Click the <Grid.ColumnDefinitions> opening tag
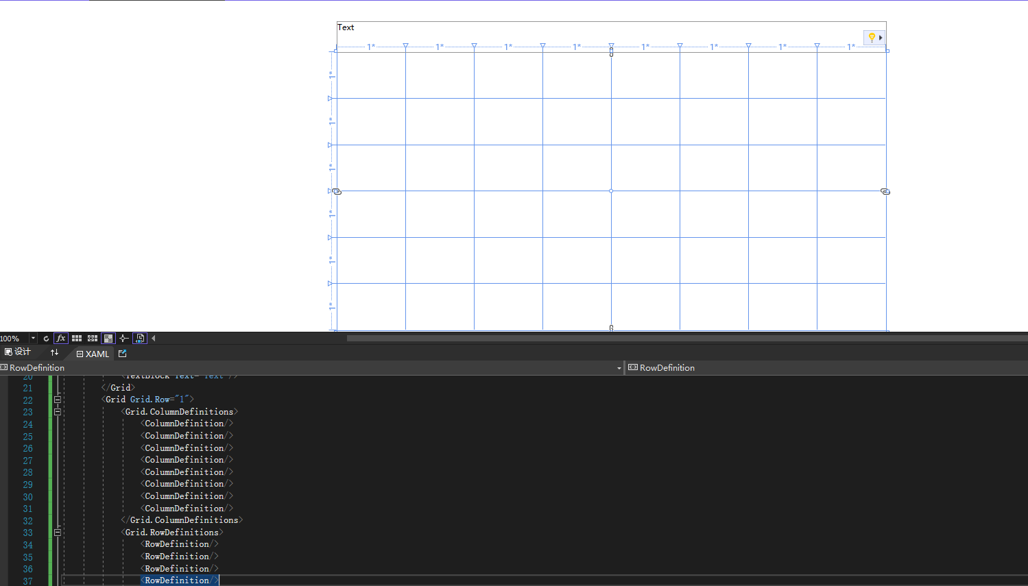1028x586 pixels. tap(180, 412)
